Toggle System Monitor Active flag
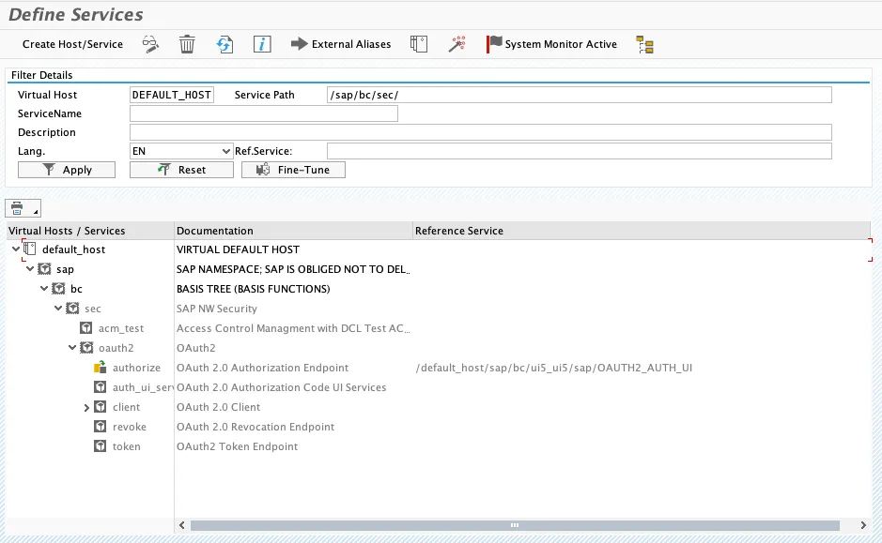 (x=551, y=44)
